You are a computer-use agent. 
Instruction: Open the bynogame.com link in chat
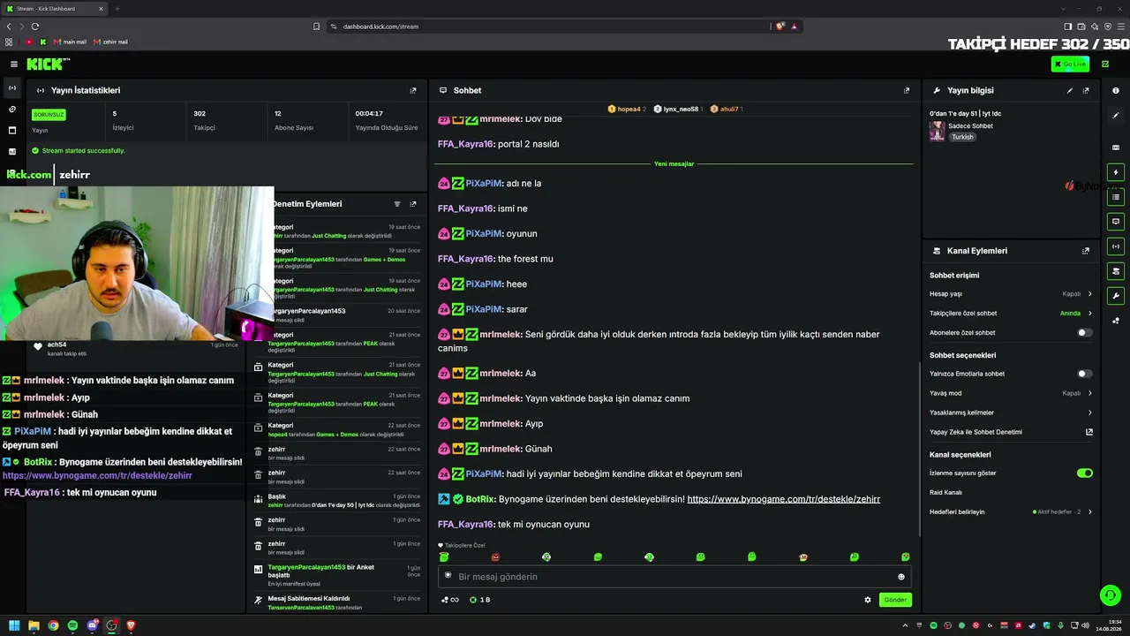tap(783, 499)
